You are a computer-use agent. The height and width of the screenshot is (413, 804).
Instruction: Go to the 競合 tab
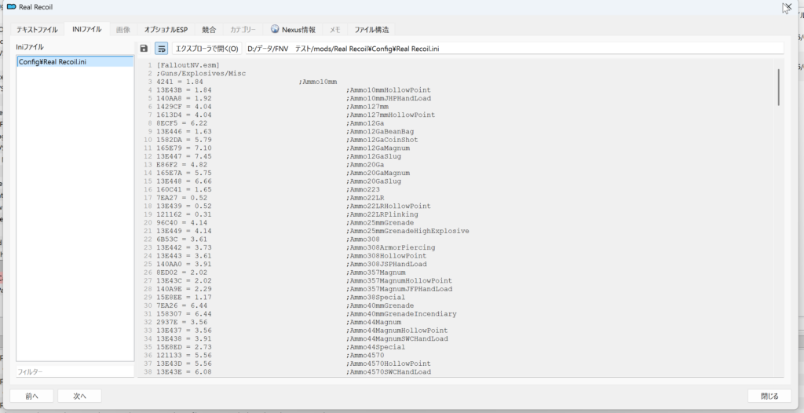pos(209,30)
